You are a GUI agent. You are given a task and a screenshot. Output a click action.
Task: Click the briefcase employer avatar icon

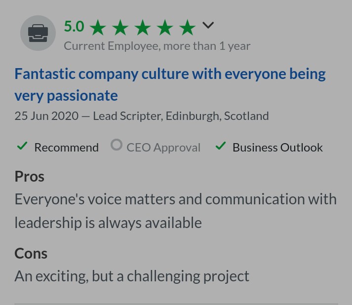[x=38, y=33]
